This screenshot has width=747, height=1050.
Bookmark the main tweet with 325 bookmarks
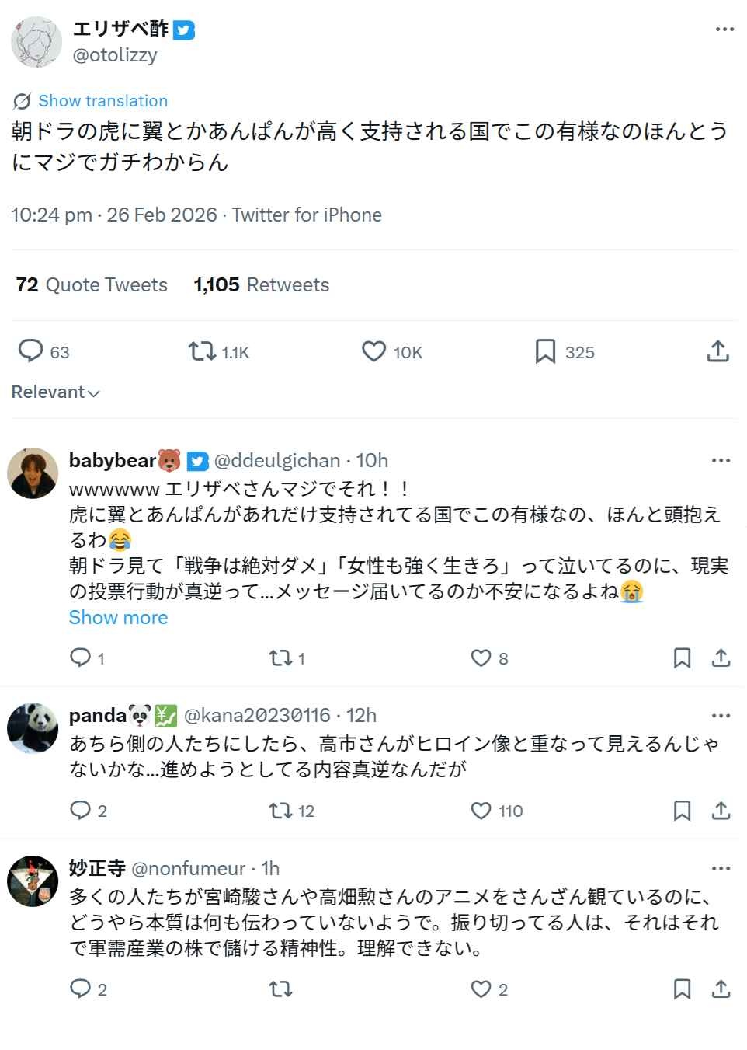[545, 351]
